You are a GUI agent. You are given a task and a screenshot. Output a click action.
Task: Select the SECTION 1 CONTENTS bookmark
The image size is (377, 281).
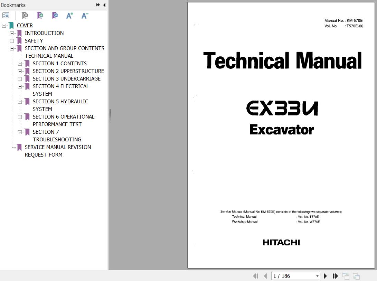click(60, 64)
